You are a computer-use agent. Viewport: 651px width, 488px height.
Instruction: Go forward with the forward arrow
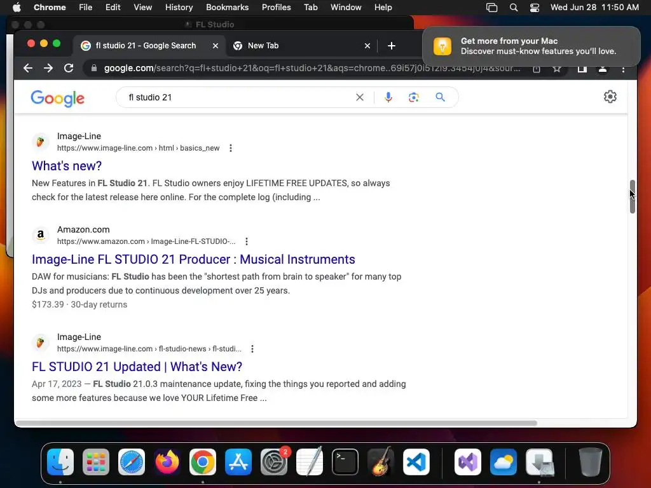tap(48, 68)
